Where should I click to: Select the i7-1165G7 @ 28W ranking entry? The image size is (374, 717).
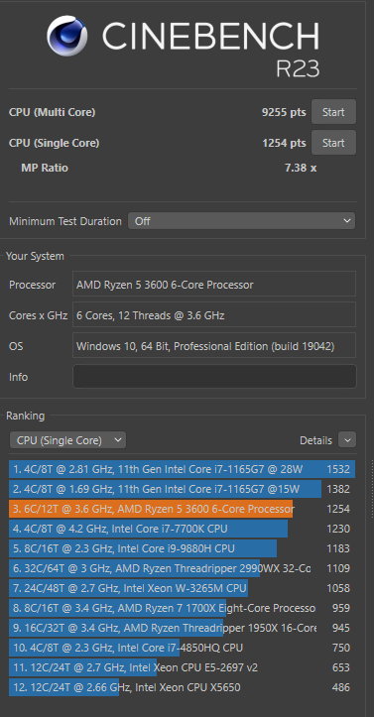[x=182, y=469]
